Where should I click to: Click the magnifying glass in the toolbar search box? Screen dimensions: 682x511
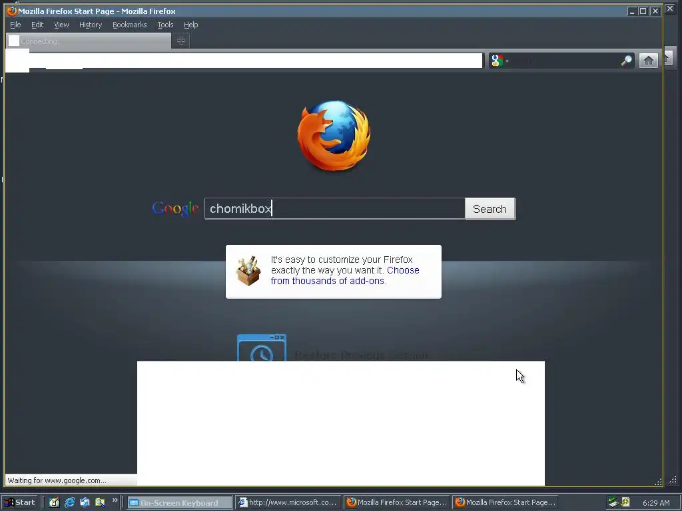626,61
